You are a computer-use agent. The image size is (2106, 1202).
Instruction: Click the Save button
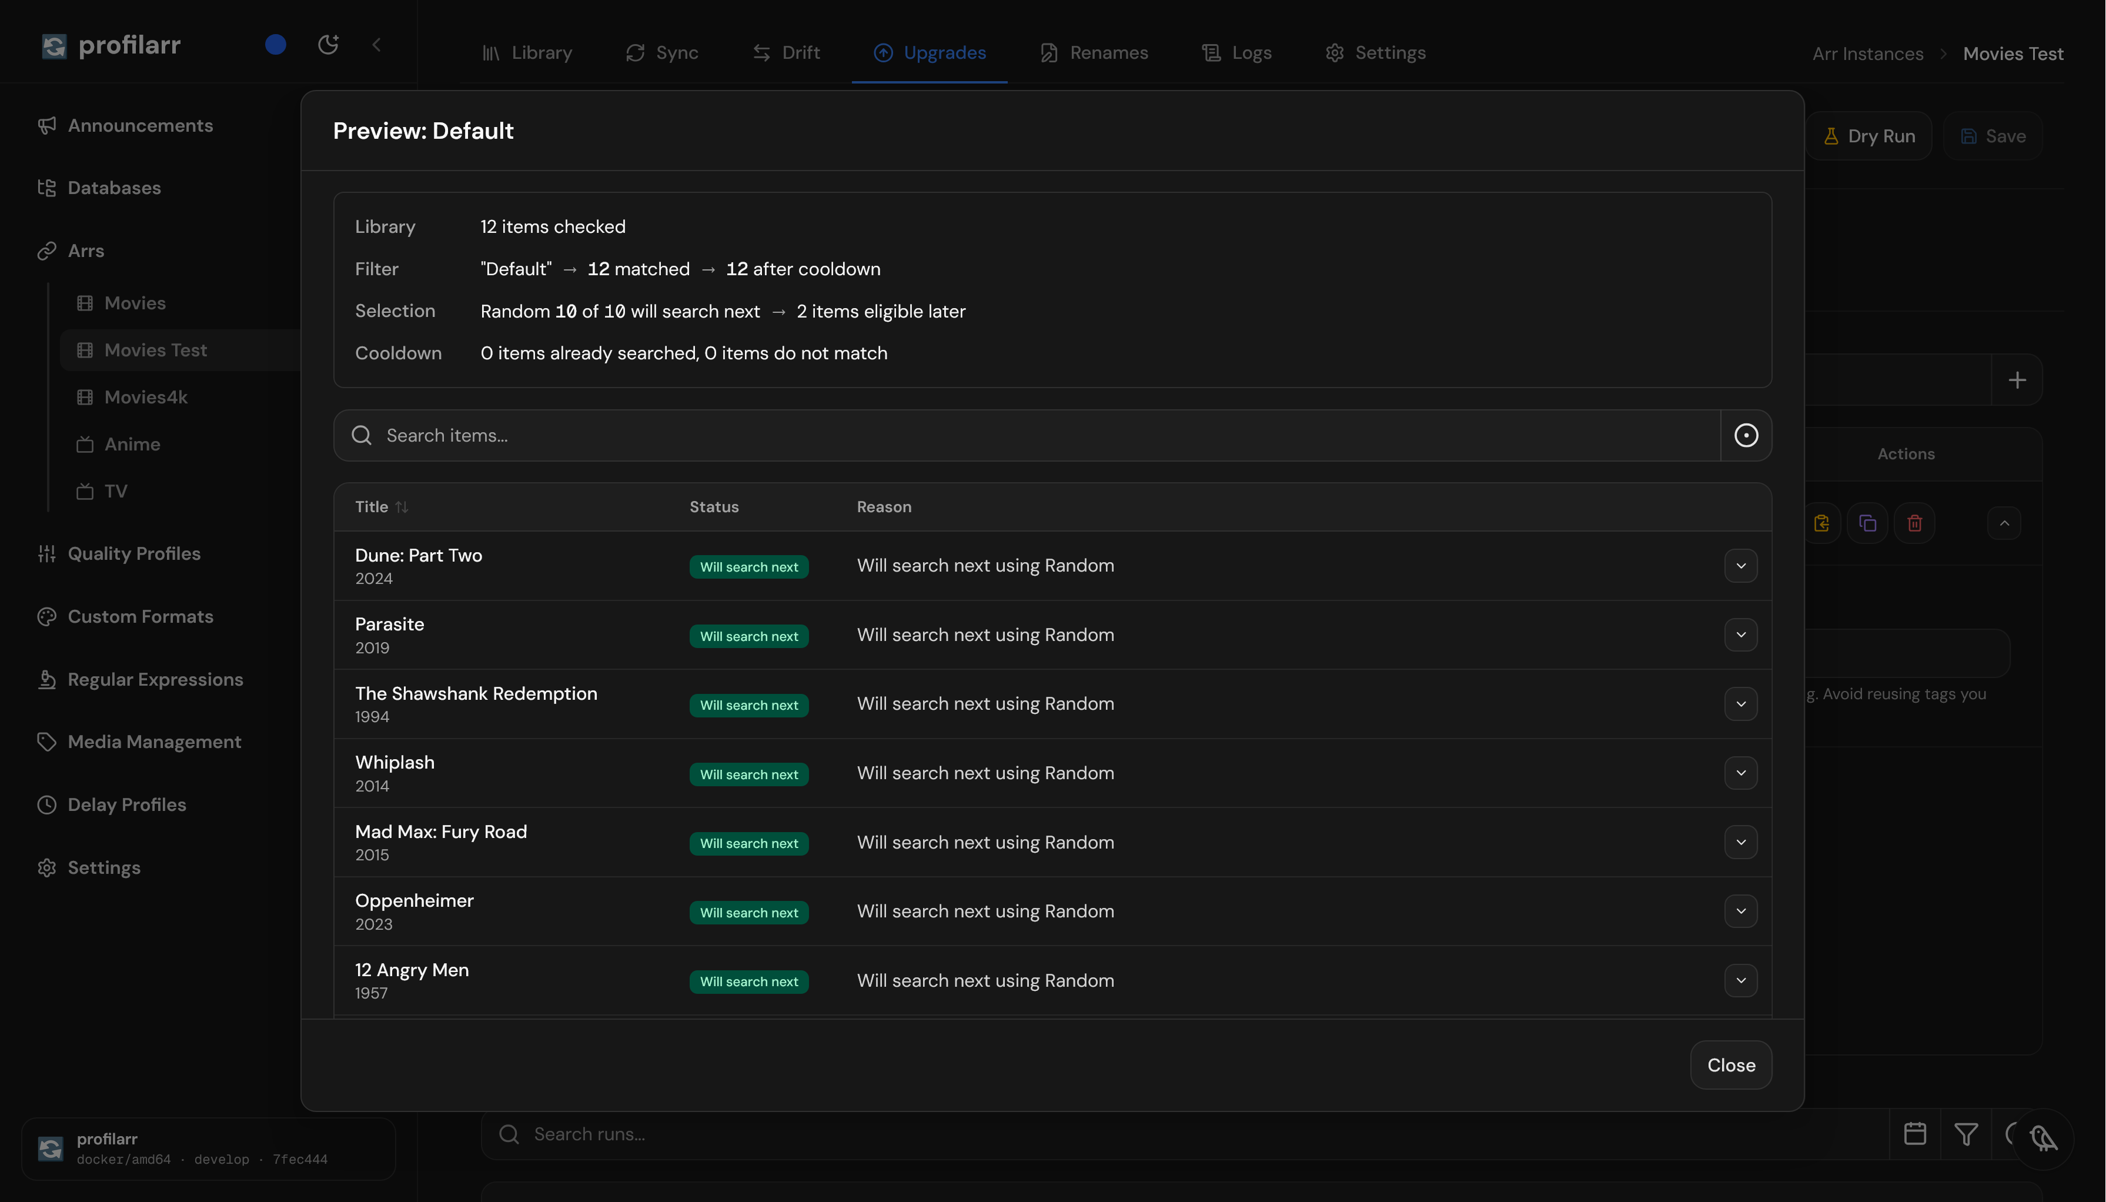pos(1993,136)
